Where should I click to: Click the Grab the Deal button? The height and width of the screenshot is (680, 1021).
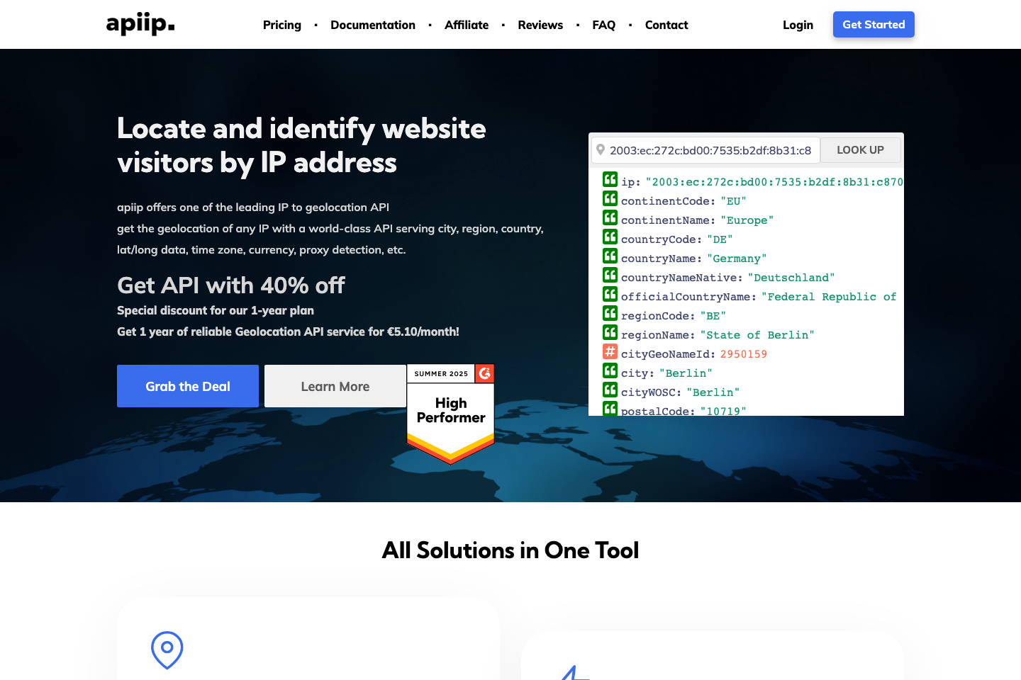(x=187, y=386)
